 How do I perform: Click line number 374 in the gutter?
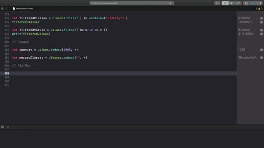(x=7, y=18)
